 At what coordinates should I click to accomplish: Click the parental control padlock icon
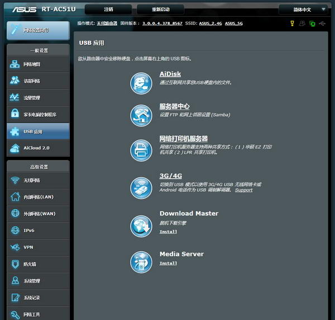point(15,114)
